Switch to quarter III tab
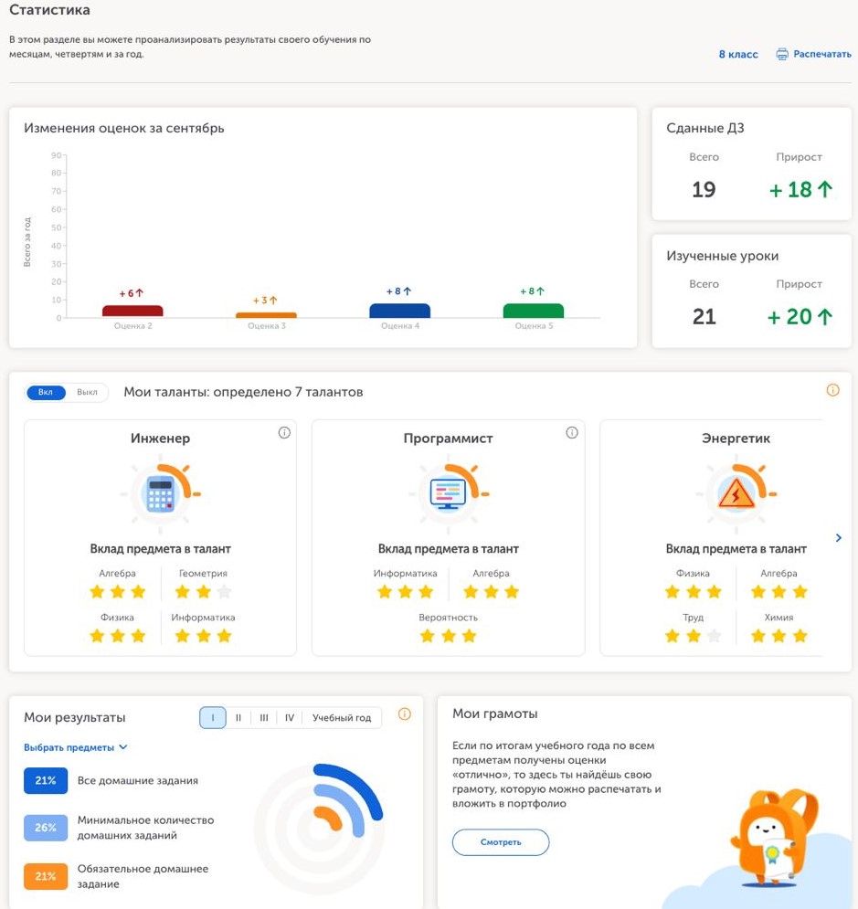This screenshot has width=858, height=909. 264,718
